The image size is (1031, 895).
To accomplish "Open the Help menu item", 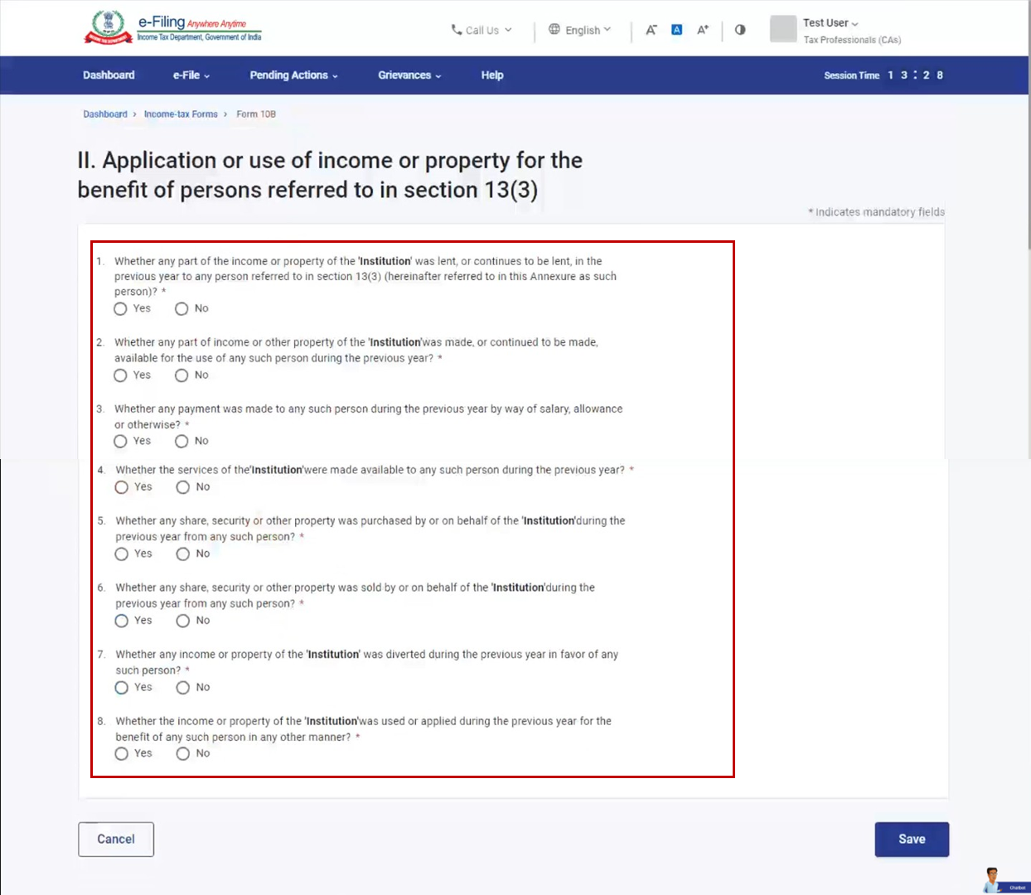I will [492, 75].
